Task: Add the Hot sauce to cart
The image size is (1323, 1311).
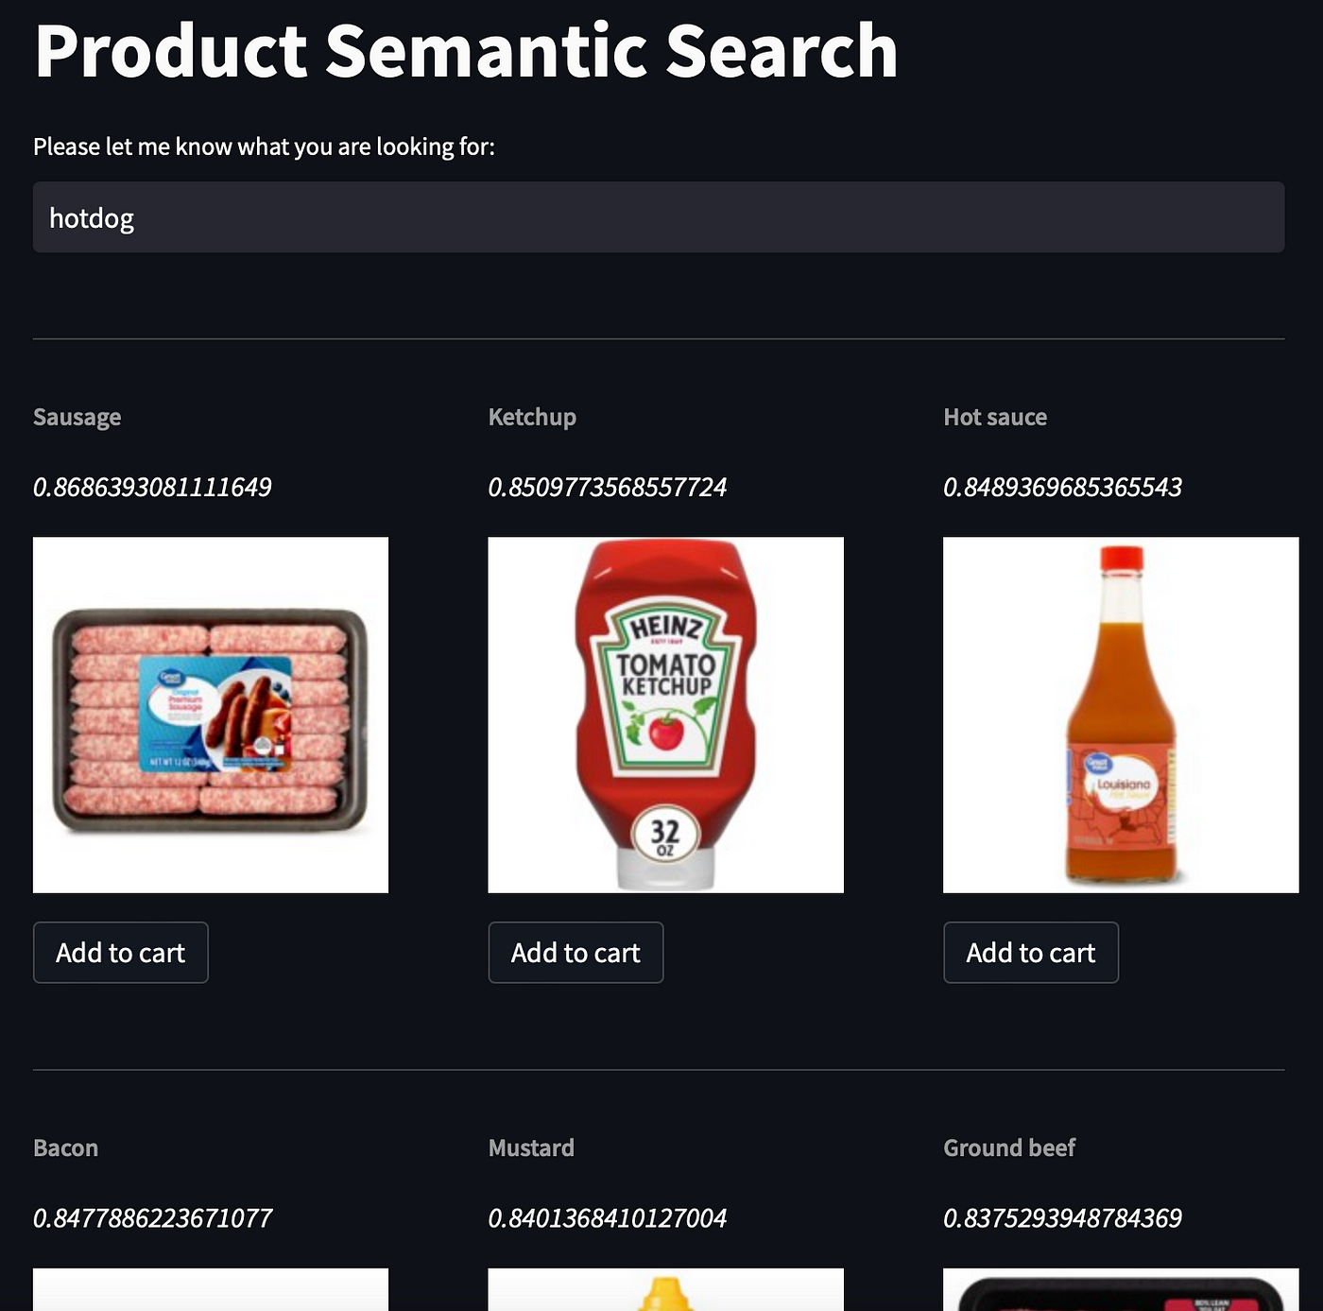Action: pos(1031,953)
